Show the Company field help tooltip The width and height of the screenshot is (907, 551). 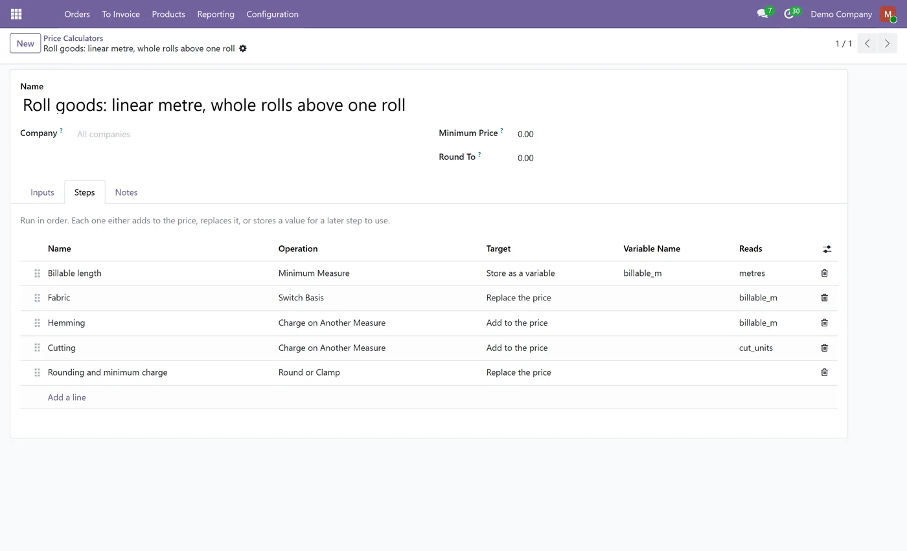pos(61,130)
